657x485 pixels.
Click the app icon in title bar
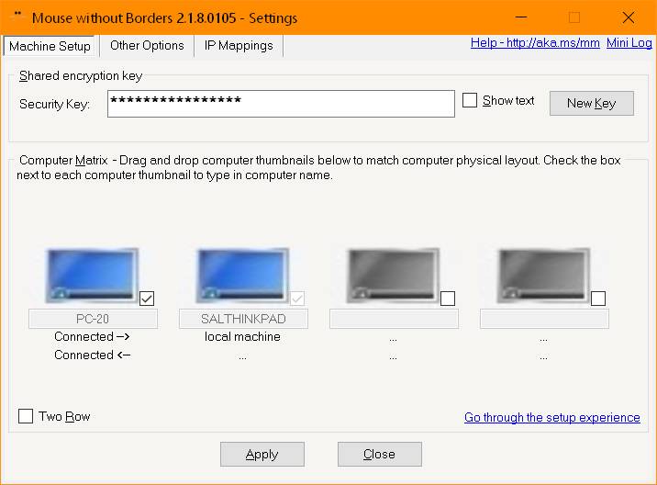click(x=16, y=17)
